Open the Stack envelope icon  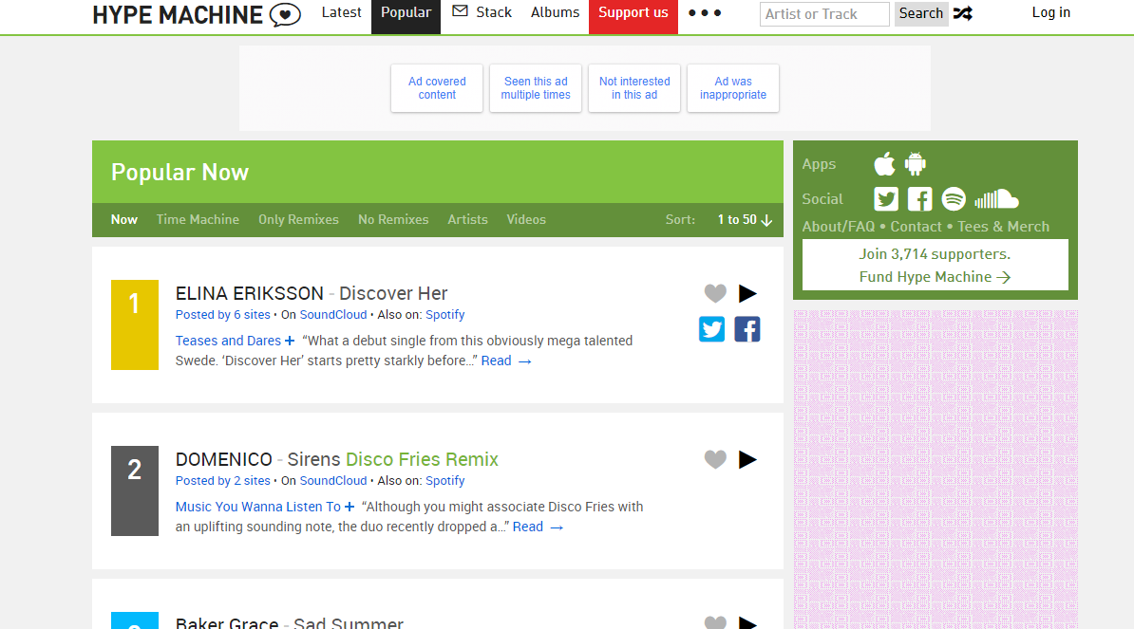[460, 10]
